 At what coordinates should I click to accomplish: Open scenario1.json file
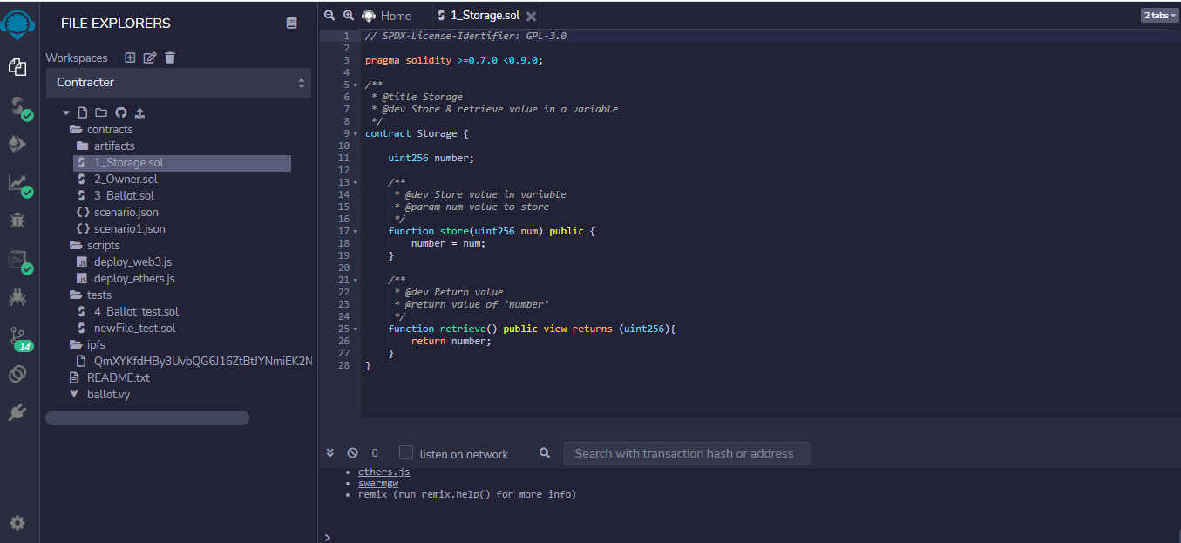(x=129, y=228)
